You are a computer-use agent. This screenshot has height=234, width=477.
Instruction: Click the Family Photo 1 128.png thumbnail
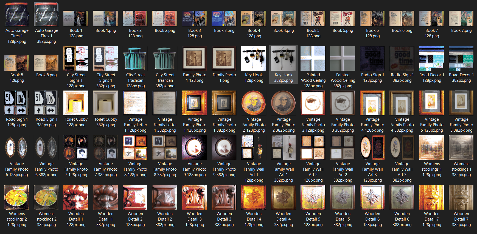pyautogui.click(x=195, y=58)
